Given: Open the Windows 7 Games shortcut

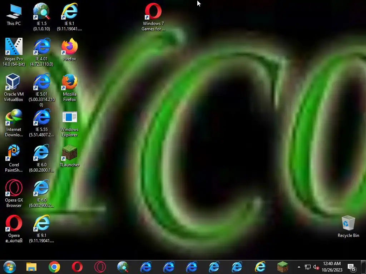Looking at the screenshot, I should coord(153,17).
